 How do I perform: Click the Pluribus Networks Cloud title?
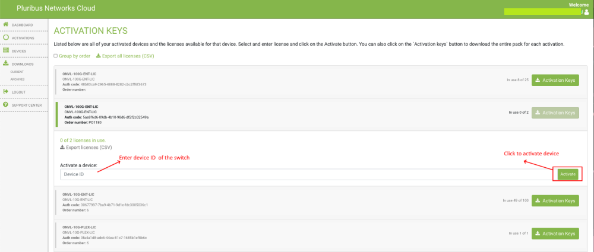[56, 8]
